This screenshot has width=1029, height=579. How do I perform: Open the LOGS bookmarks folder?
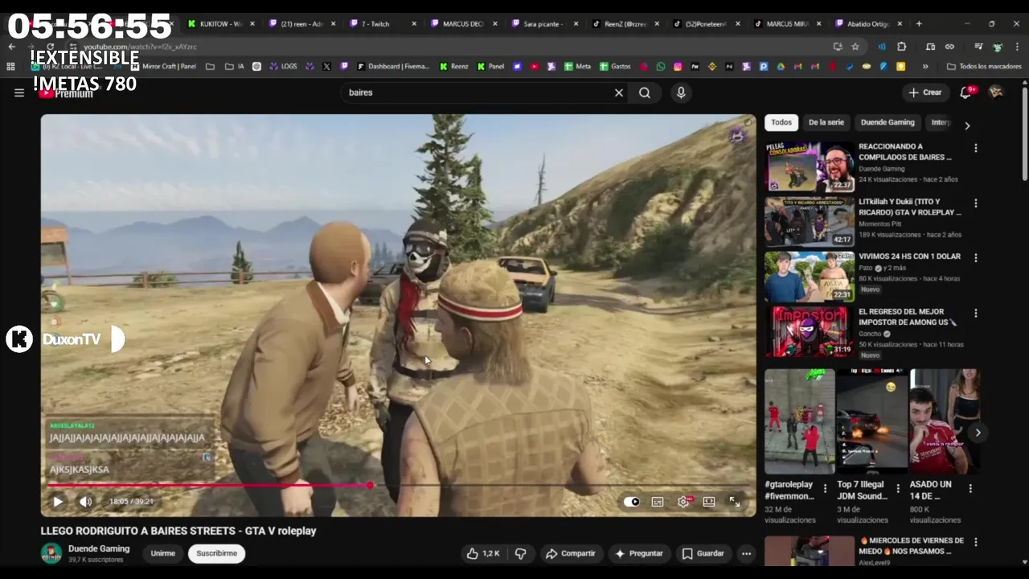pyautogui.click(x=283, y=67)
